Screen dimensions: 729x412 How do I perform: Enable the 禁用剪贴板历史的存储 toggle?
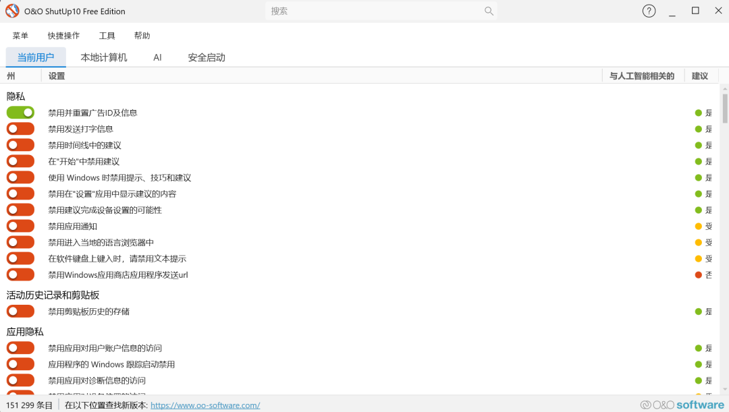pyautogui.click(x=20, y=312)
